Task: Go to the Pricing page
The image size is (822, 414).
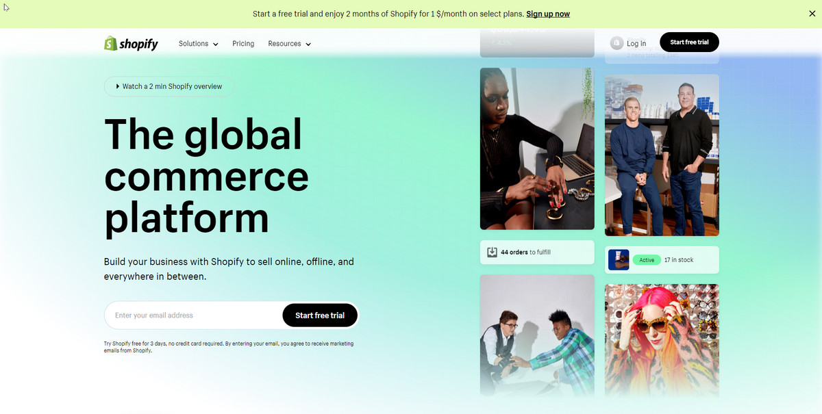Action: coord(243,44)
